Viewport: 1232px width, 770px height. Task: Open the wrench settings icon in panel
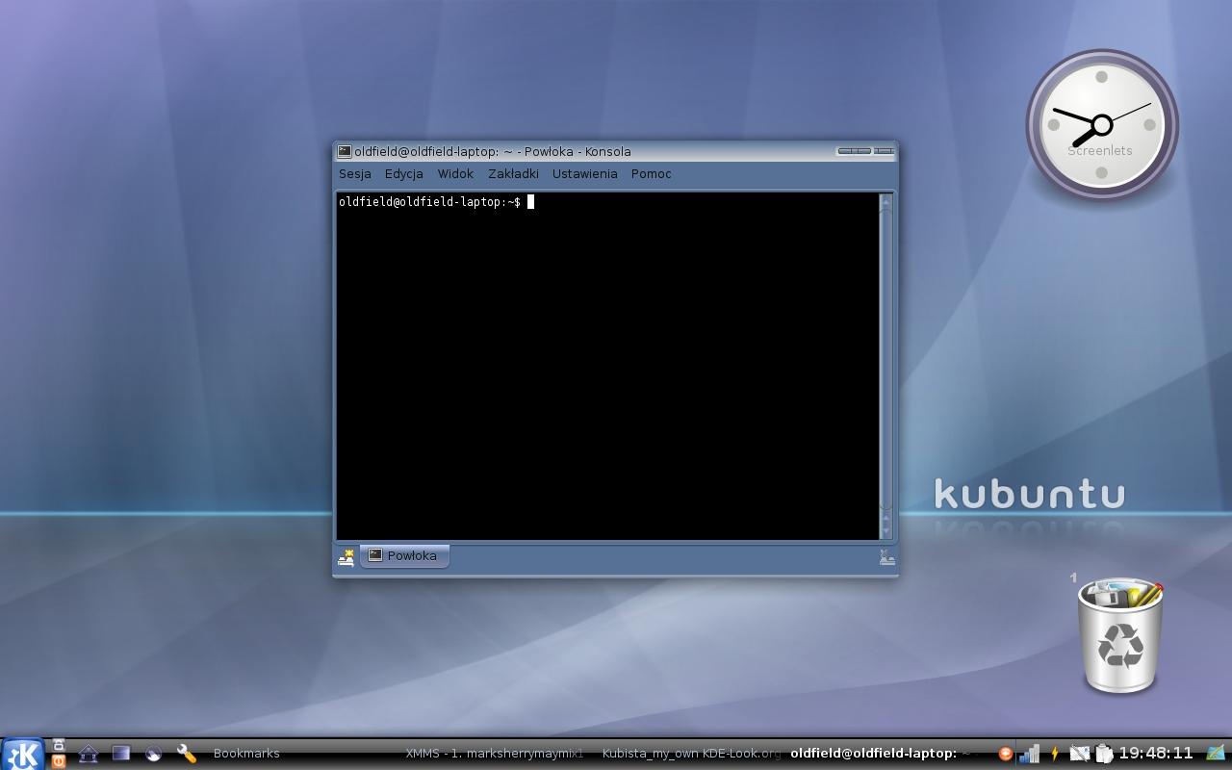click(x=186, y=754)
